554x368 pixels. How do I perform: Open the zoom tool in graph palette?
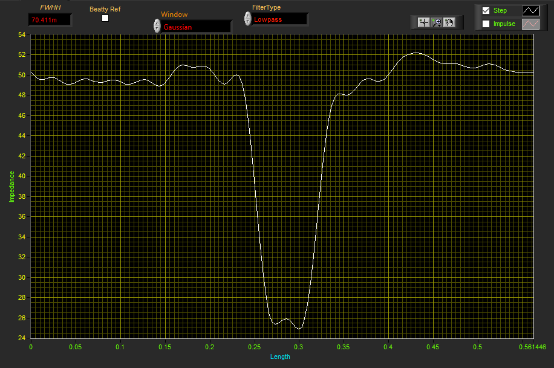[x=437, y=22]
